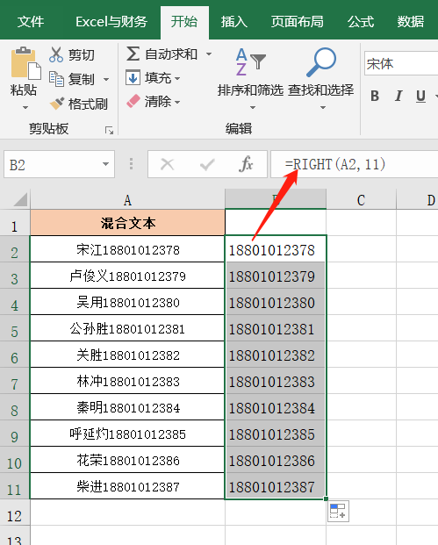Switch to the 开始 tab
This screenshot has height=545, width=438.
click(x=184, y=22)
